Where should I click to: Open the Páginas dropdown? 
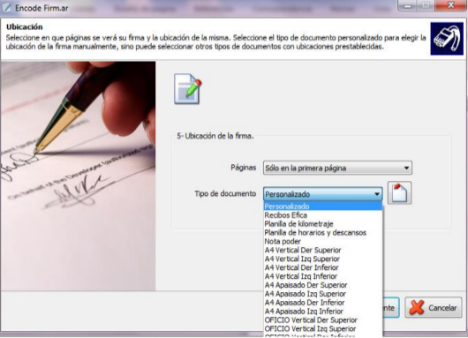[337, 168]
